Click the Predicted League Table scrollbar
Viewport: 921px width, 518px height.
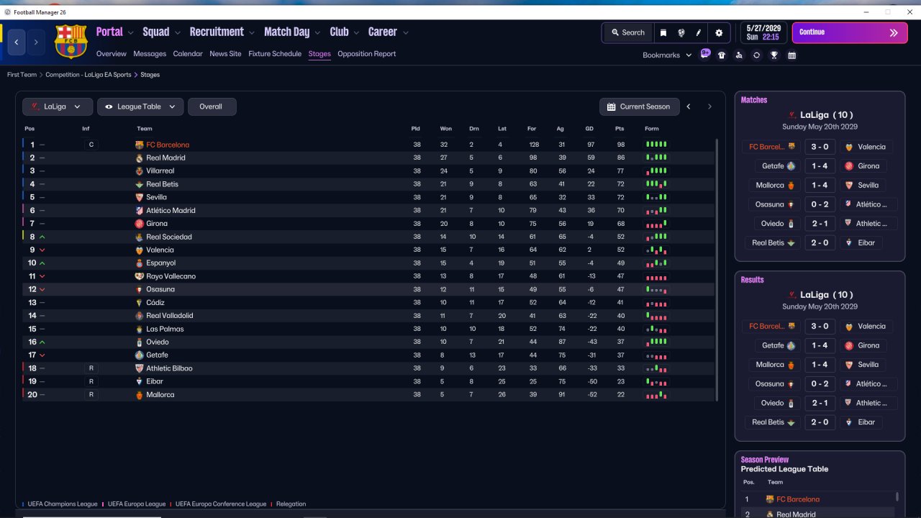[x=897, y=496]
